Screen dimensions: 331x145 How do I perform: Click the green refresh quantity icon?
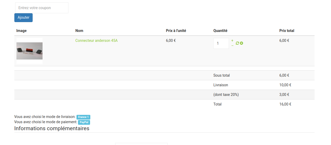pos(237,43)
